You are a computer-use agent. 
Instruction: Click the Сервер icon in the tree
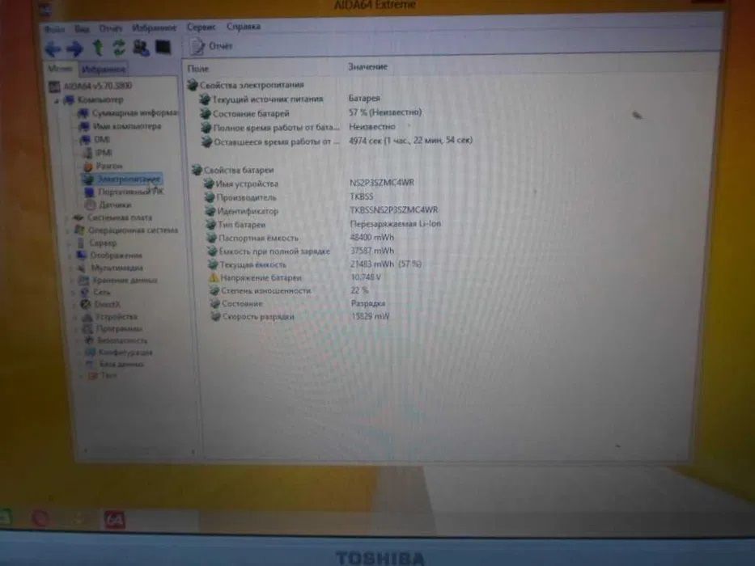[x=81, y=243]
